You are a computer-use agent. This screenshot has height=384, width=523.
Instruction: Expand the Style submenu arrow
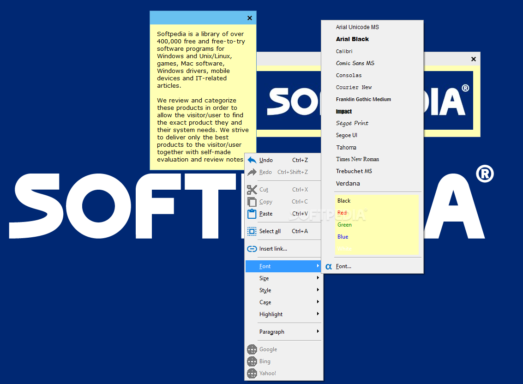[318, 290]
